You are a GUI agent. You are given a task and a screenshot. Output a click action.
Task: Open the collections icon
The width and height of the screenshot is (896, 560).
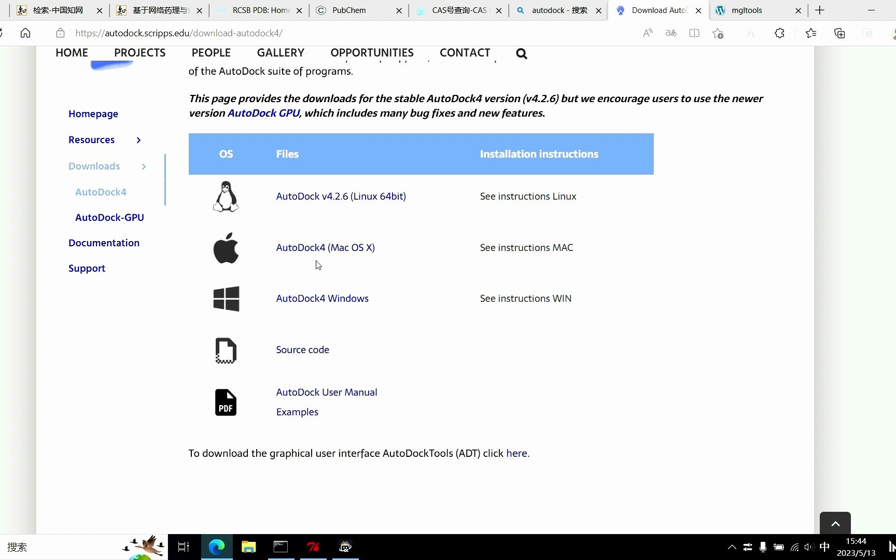pos(839,33)
